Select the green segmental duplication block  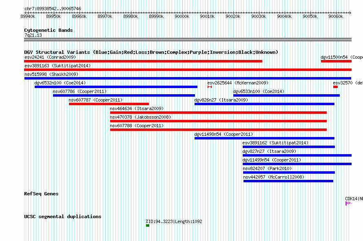click(x=148, y=226)
